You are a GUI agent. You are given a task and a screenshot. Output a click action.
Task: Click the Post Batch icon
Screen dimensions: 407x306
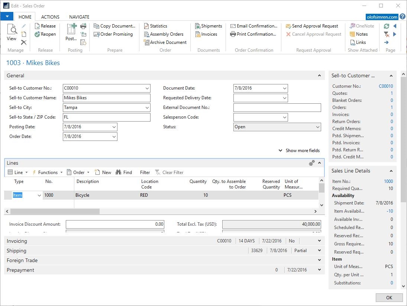coord(83,34)
